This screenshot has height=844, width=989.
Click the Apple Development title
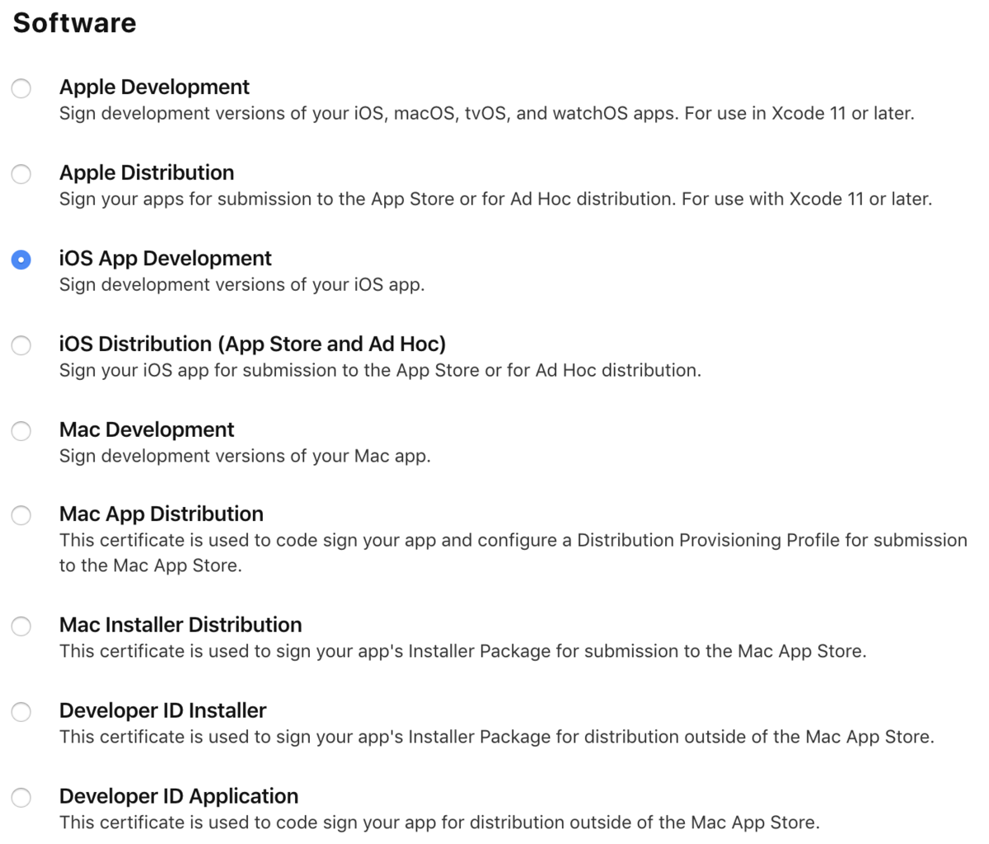point(154,87)
